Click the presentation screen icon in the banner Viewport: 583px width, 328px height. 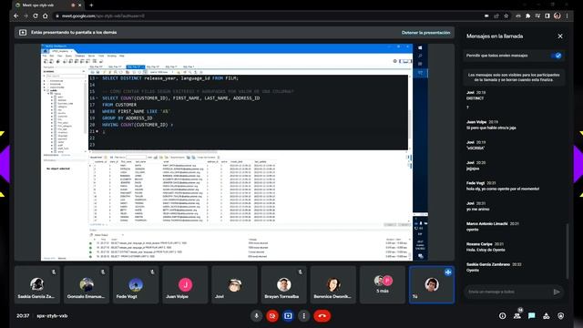coord(23,33)
